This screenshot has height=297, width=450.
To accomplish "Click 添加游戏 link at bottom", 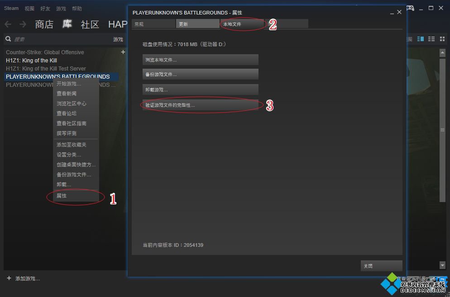I will coord(28,278).
